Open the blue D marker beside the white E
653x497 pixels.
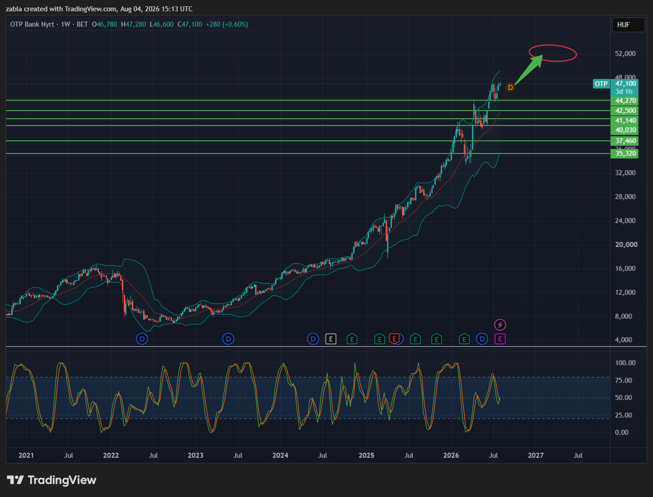pyautogui.click(x=313, y=339)
